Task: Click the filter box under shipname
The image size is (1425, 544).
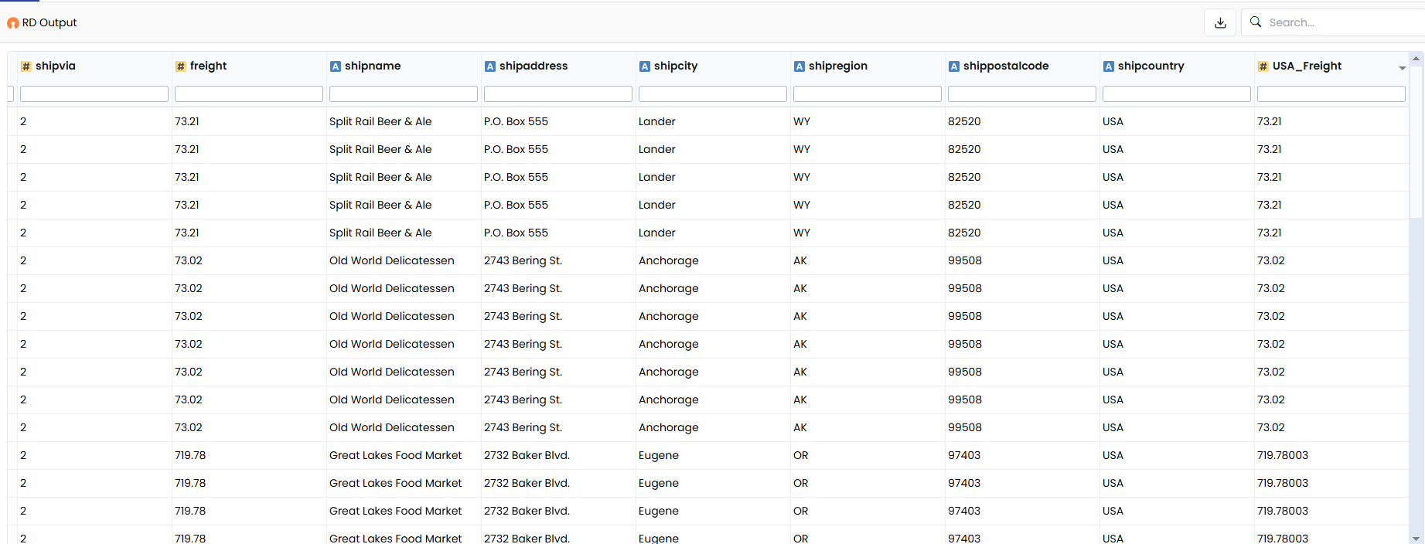Action: pyautogui.click(x=404, y=93)
